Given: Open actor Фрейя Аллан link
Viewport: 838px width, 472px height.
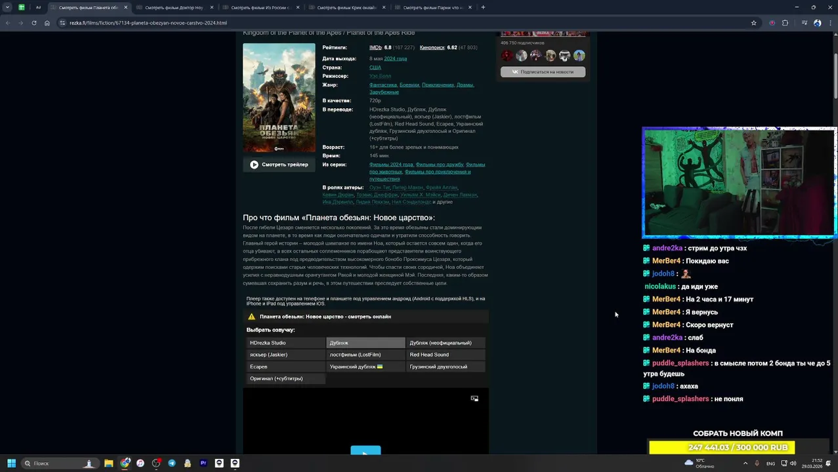Looking at the screenshot, I should click(x=442, y=187).
